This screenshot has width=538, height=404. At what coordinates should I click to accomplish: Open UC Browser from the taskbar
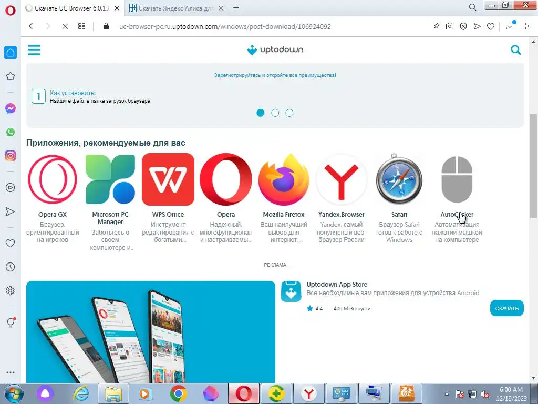(x=406, y=393)
